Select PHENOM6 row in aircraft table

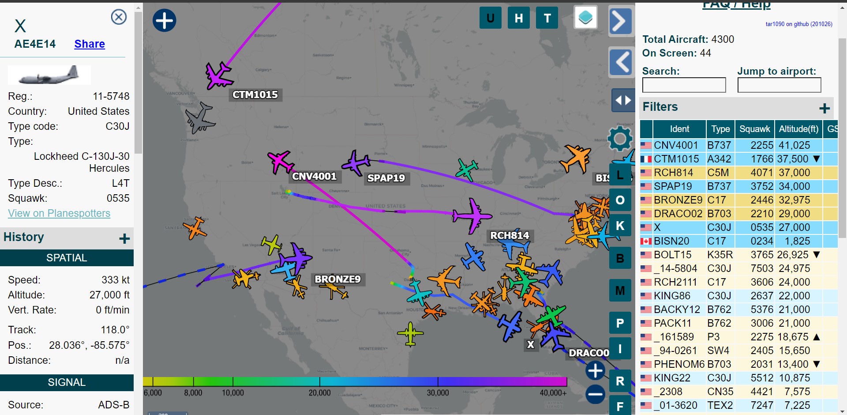739,364
